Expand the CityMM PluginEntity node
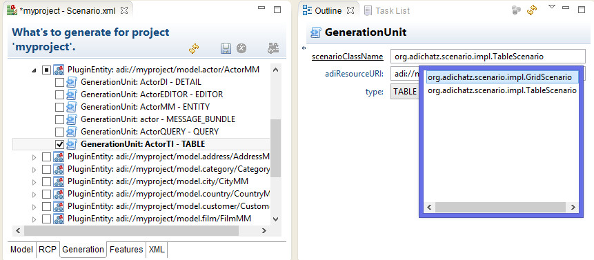Image resolution: width=594 pixels, height=260 pixels. pos(34,182)
